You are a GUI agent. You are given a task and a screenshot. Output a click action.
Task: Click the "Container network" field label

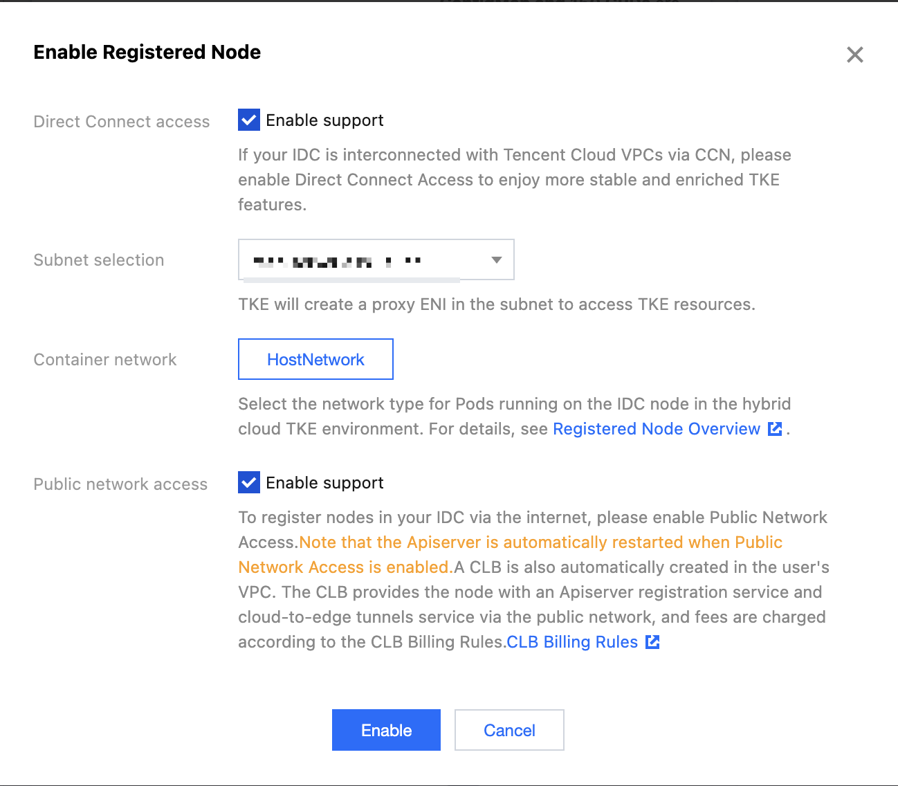[105, 360]
